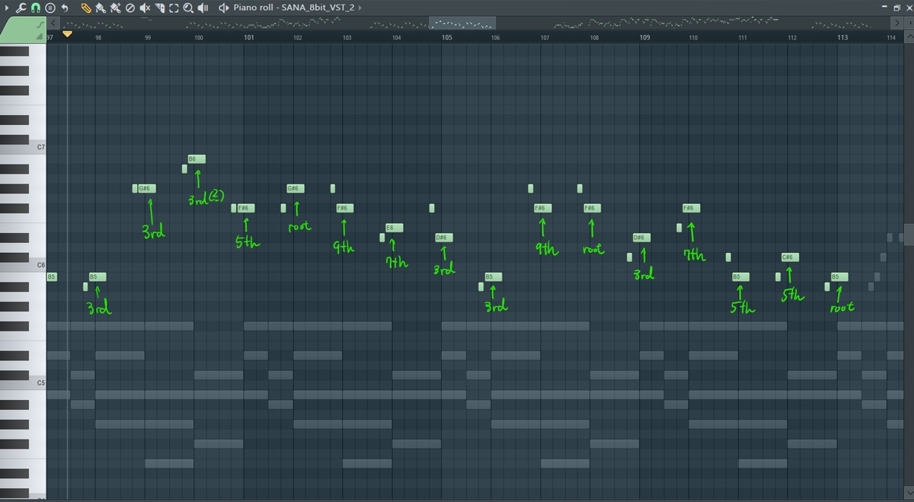Select the Paint drum sequence tool
Viewport: 914px width, 502px height.
point(116,8)
